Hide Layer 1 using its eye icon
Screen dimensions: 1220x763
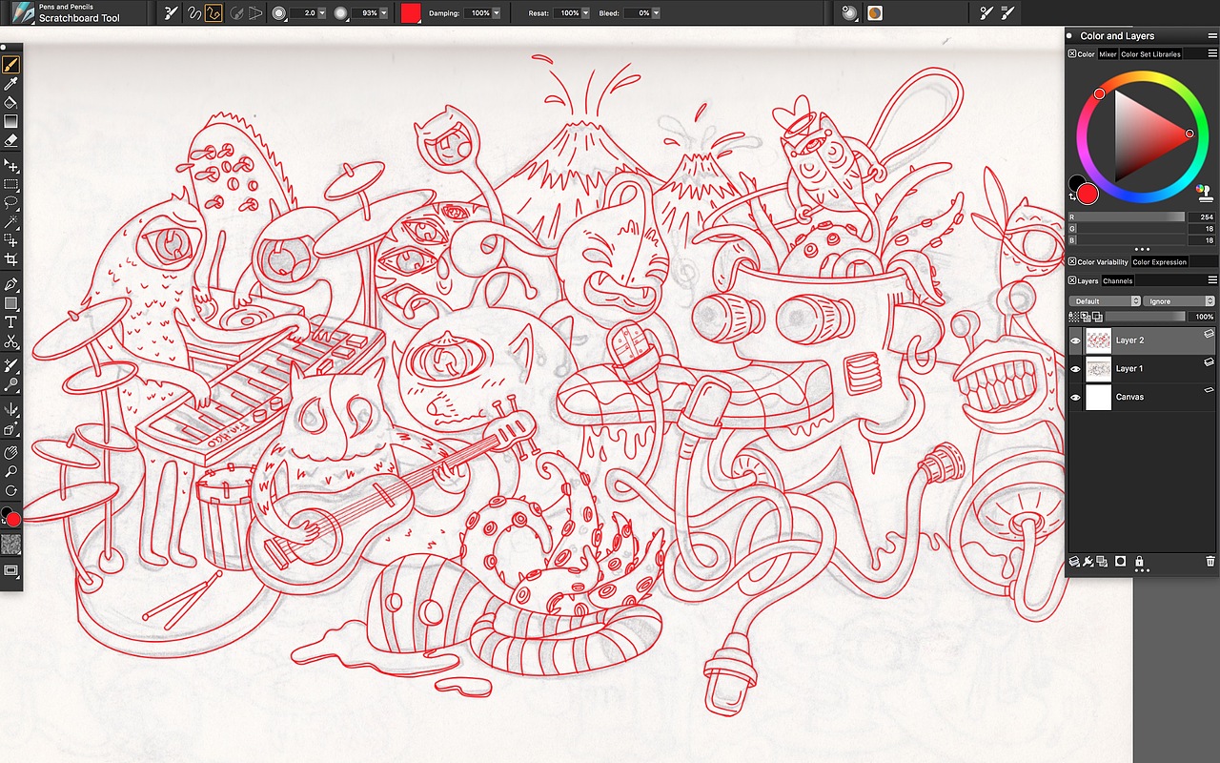click(1076, 369)
